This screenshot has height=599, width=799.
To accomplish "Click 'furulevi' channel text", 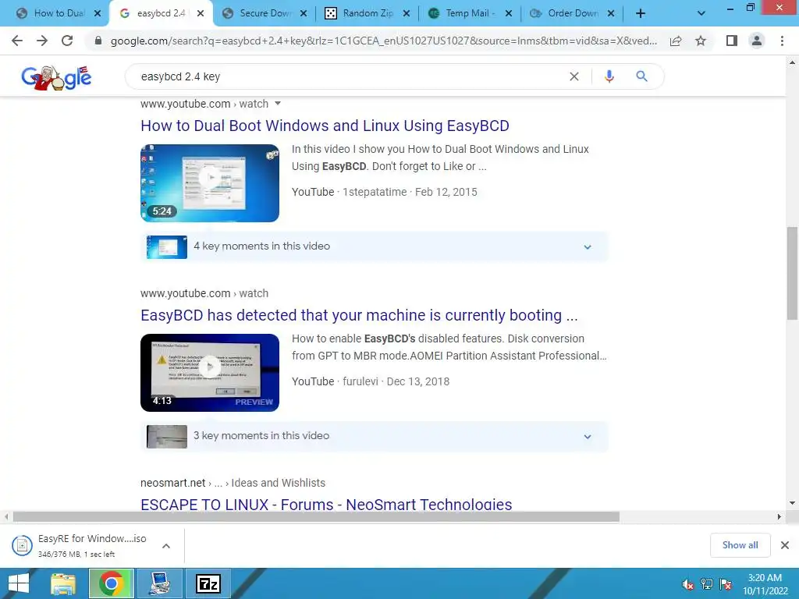I will point(360,381).
